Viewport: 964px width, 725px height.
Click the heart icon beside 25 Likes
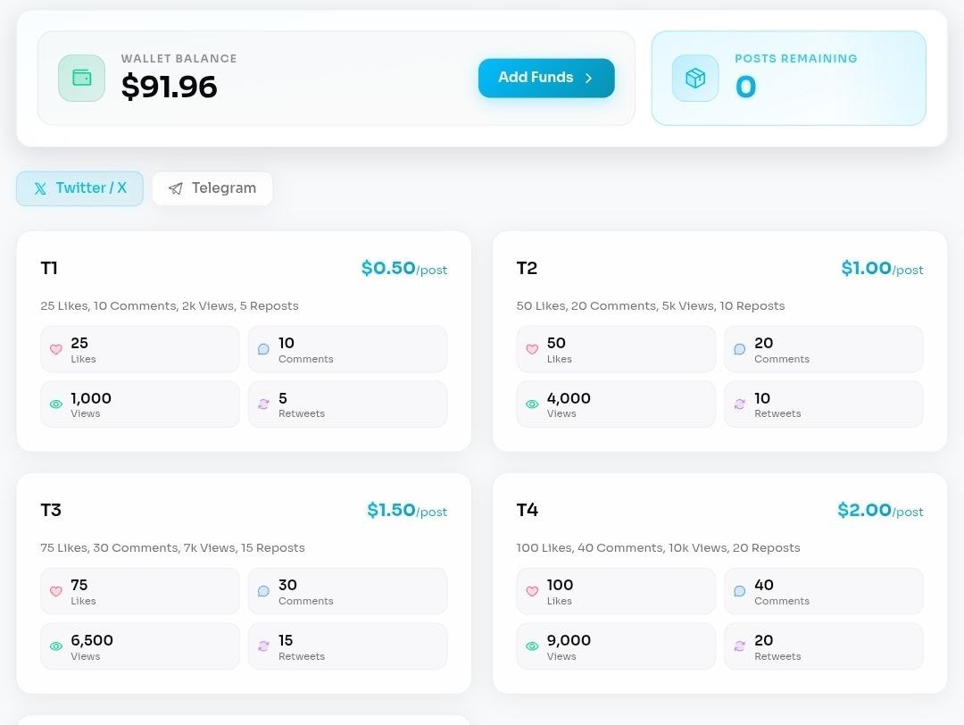pyautogui.click(x=56, y=349)
